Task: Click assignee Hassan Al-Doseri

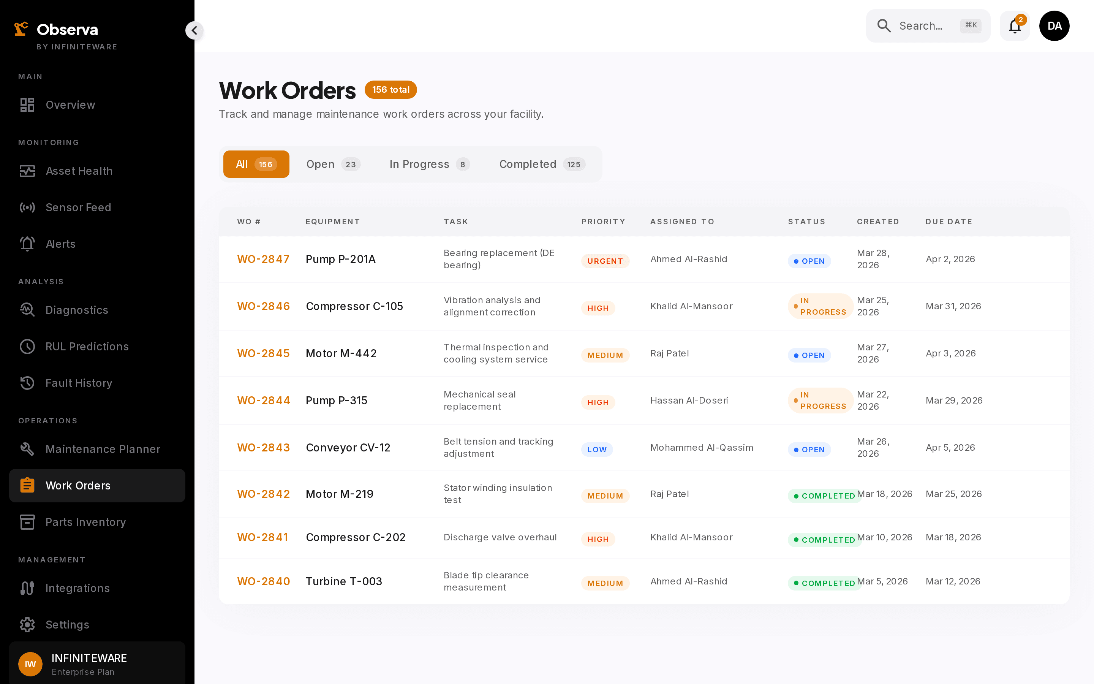Action: pyautogui.click(x=689, y=401)
